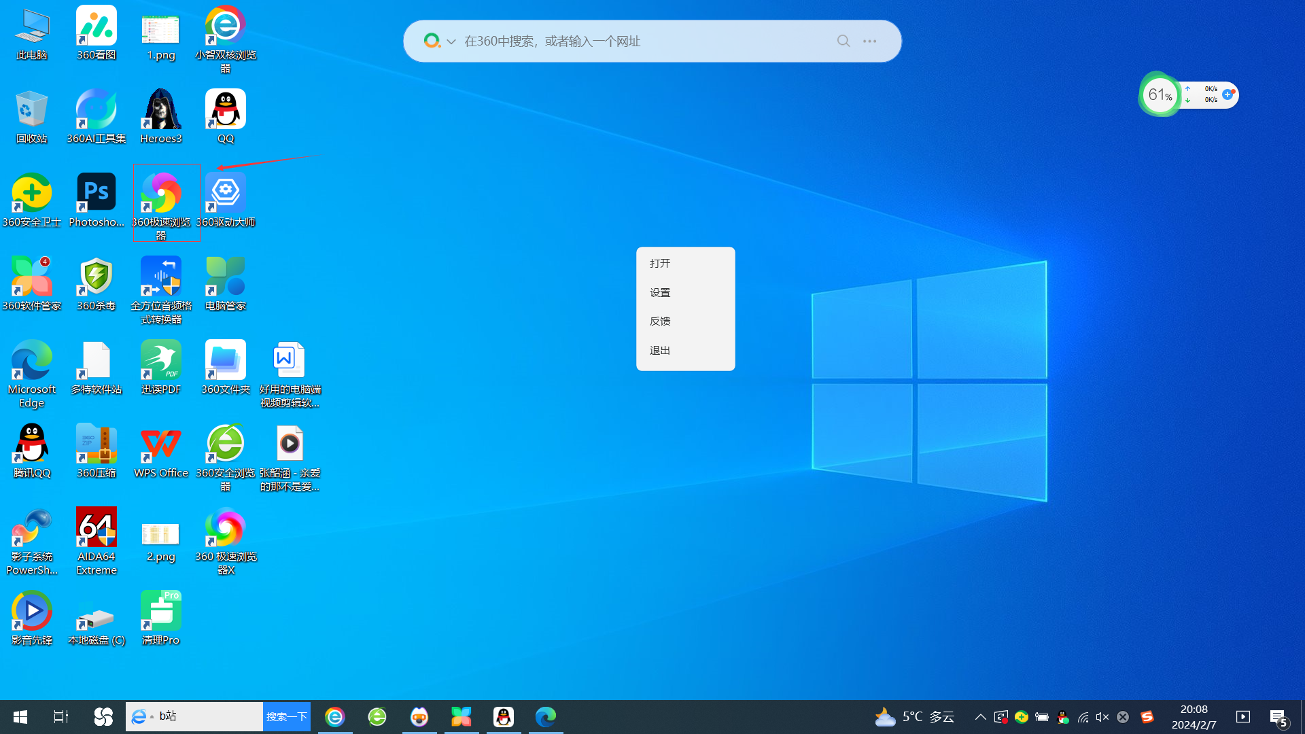Open the colorful 360 browser taskbar icon

(x=335, y=717)
